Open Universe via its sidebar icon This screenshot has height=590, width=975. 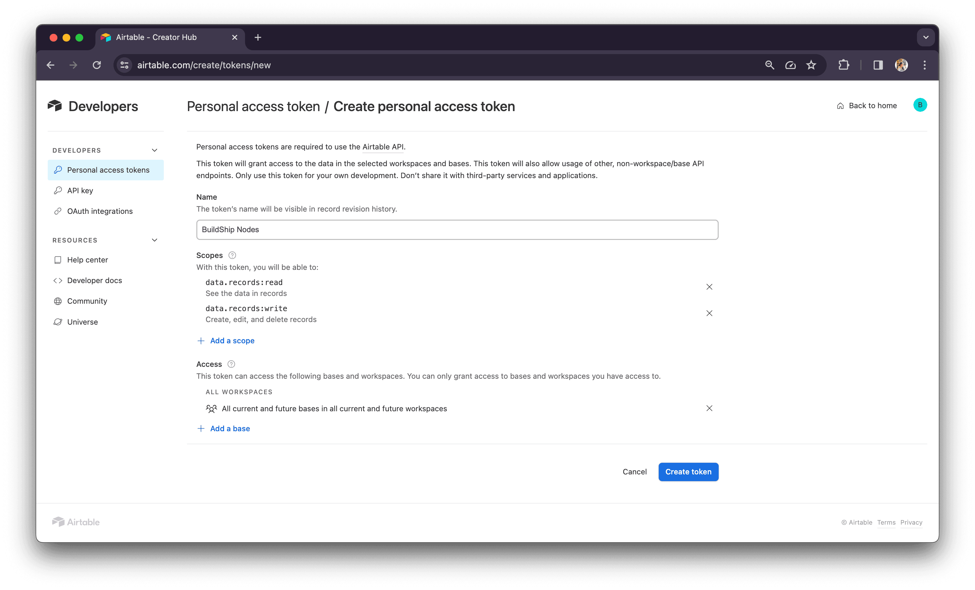pyautogui.click(x=58, y=321)
